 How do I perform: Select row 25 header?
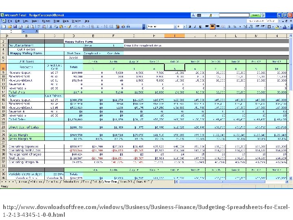click(3, 135)
